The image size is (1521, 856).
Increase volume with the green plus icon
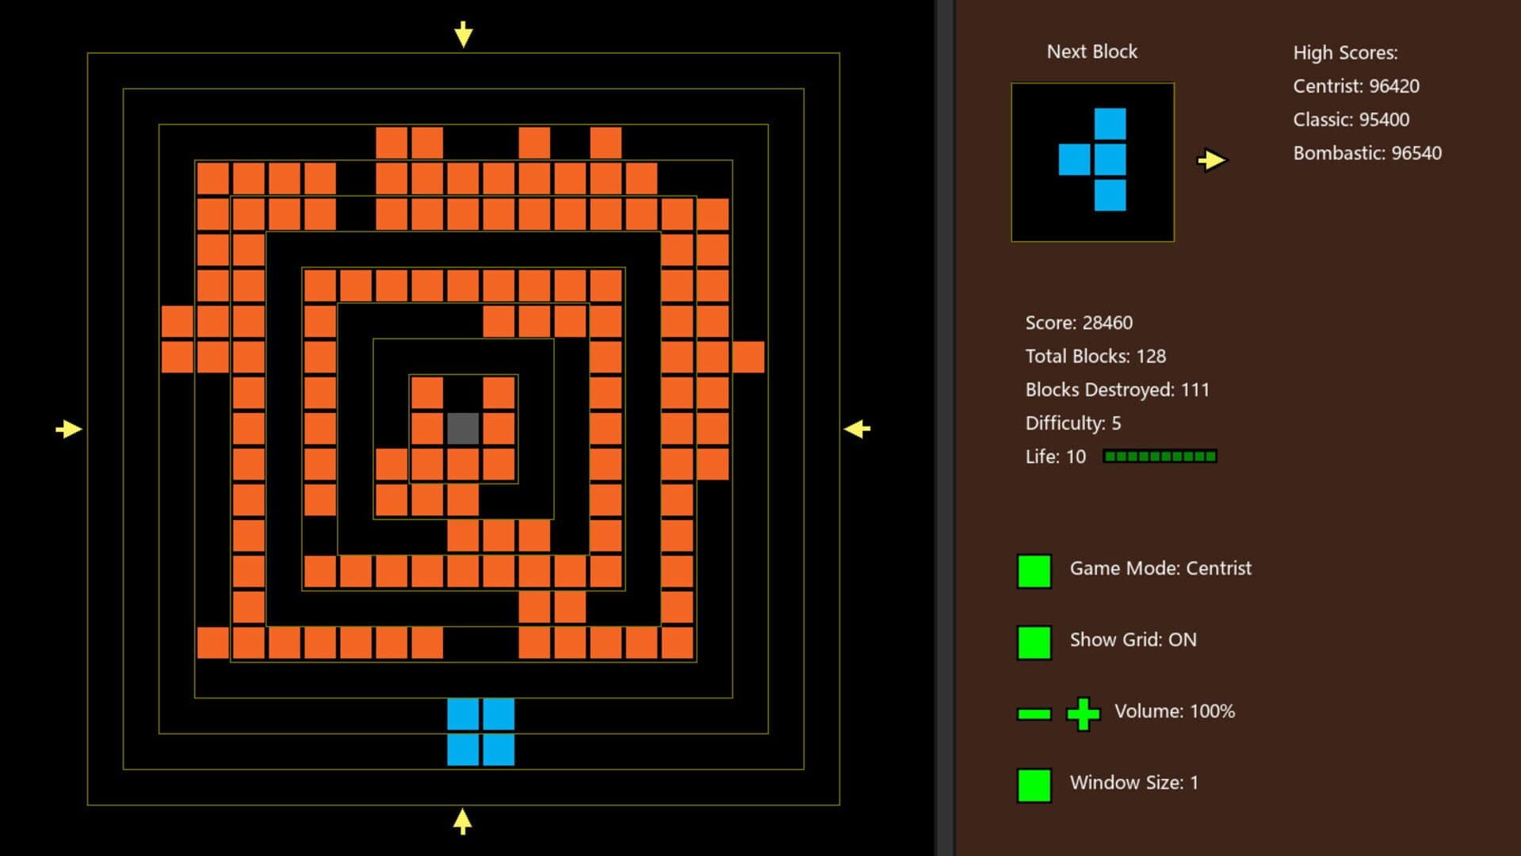click(1083, 714)
